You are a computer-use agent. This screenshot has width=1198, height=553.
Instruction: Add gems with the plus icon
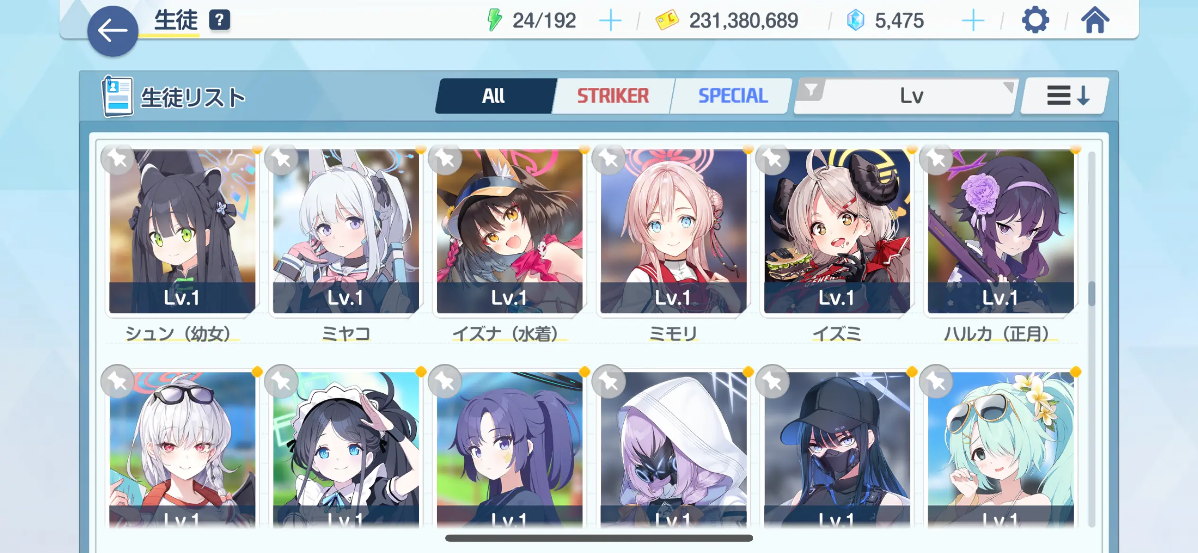(x=973, y=21)
